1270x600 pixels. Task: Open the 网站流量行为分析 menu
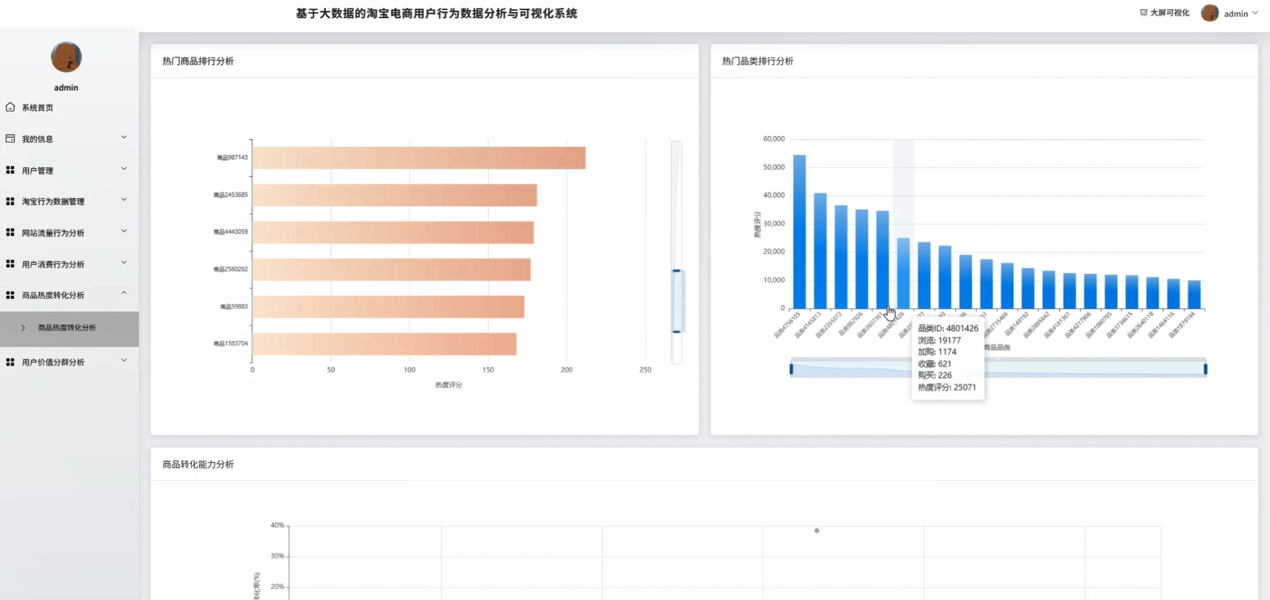pos(69,232)
